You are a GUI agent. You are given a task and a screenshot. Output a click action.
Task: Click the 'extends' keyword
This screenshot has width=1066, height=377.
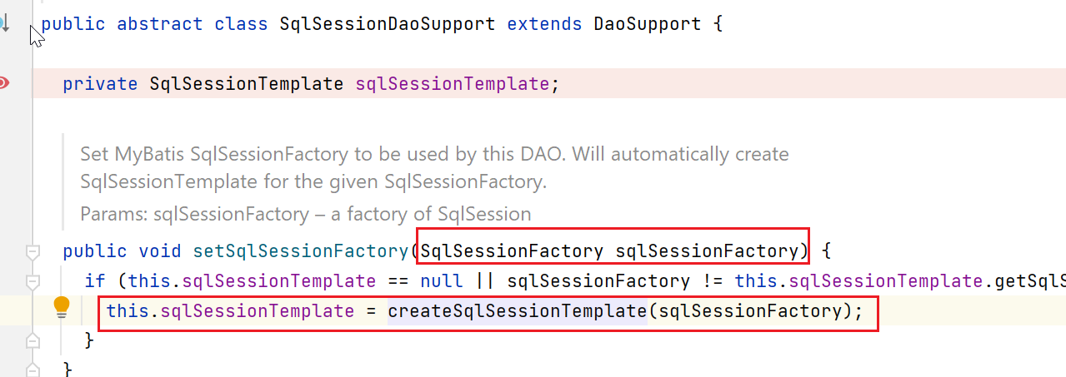point(544,23)
